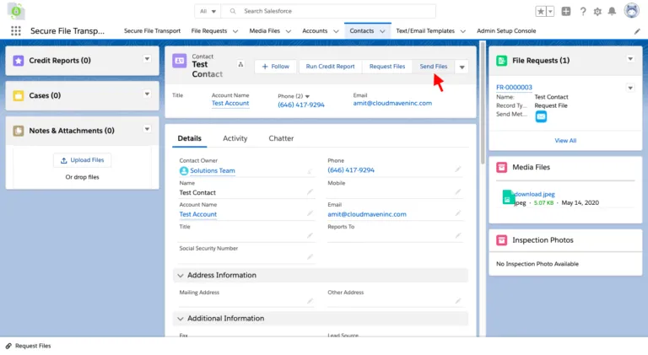The image size is (648, 355).
Task: Open Notes & Attachments dropdown menu
Action: click(147, 129)
